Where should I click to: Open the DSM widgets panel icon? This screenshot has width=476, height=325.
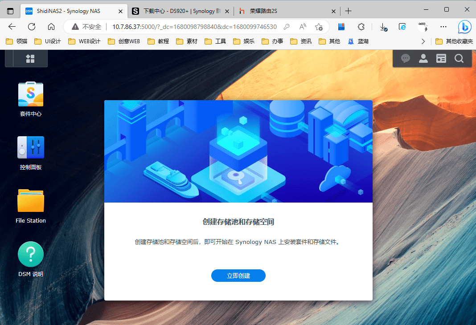(x=441, y=58)
